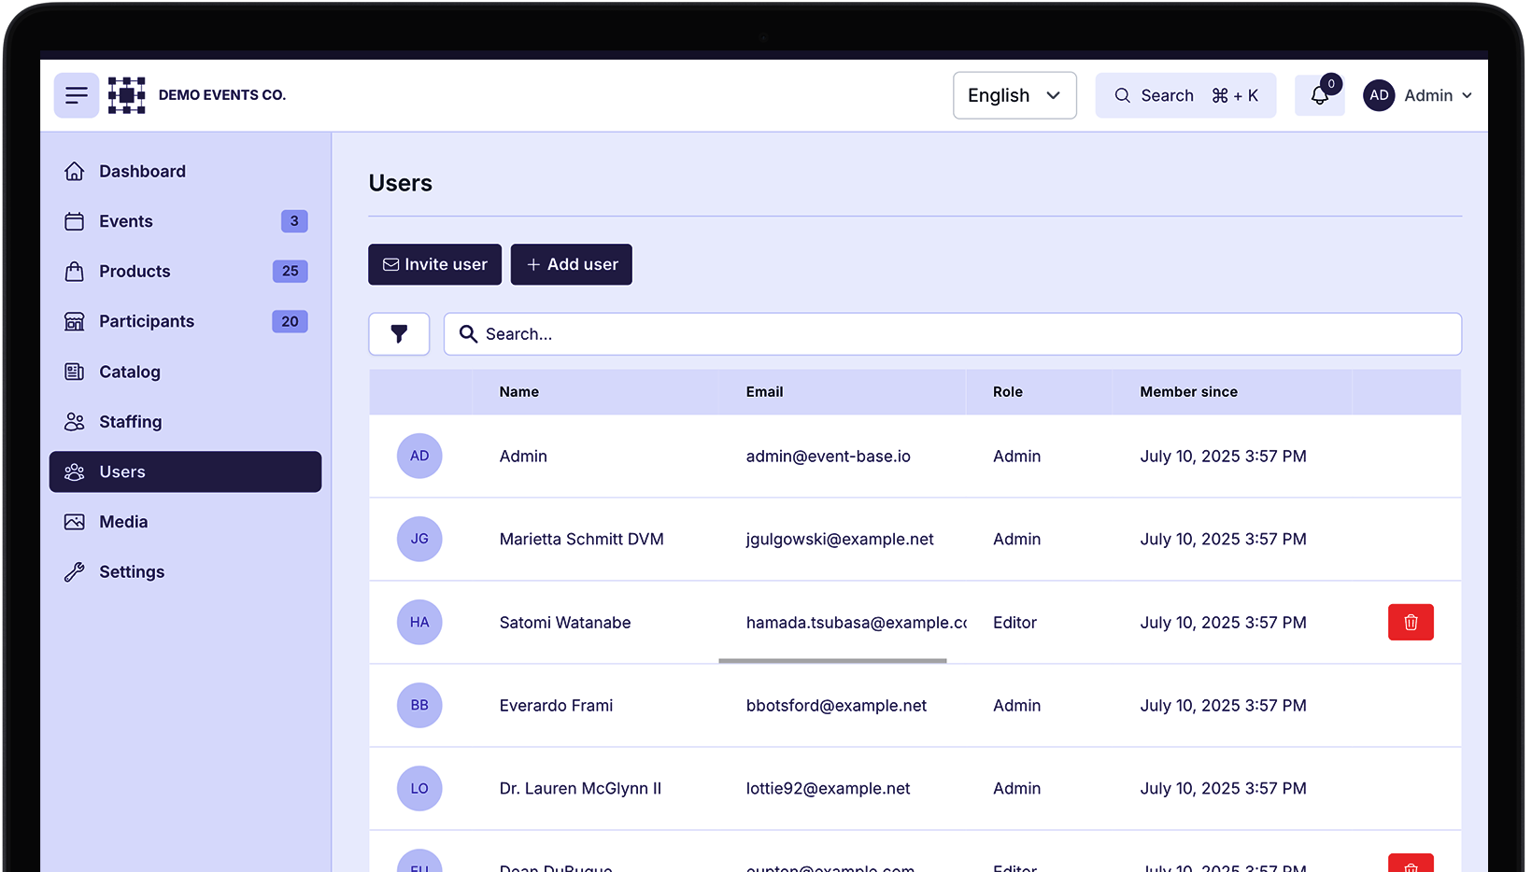This screenshot has height=872, width=1532.
Task: Click the Settings wrench icon
Action: coord(75,572)
